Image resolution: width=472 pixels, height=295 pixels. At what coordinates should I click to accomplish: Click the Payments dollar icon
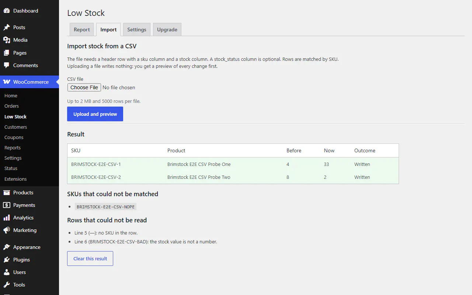[7, 205]
